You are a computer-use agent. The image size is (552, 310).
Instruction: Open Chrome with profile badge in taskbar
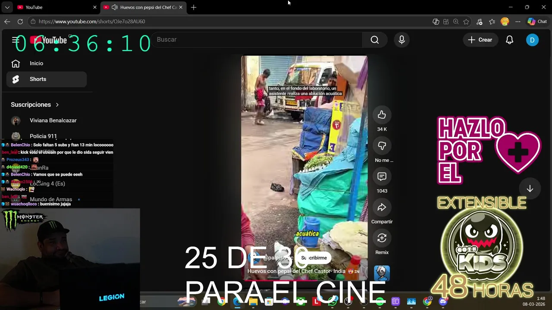click(427, 302)
